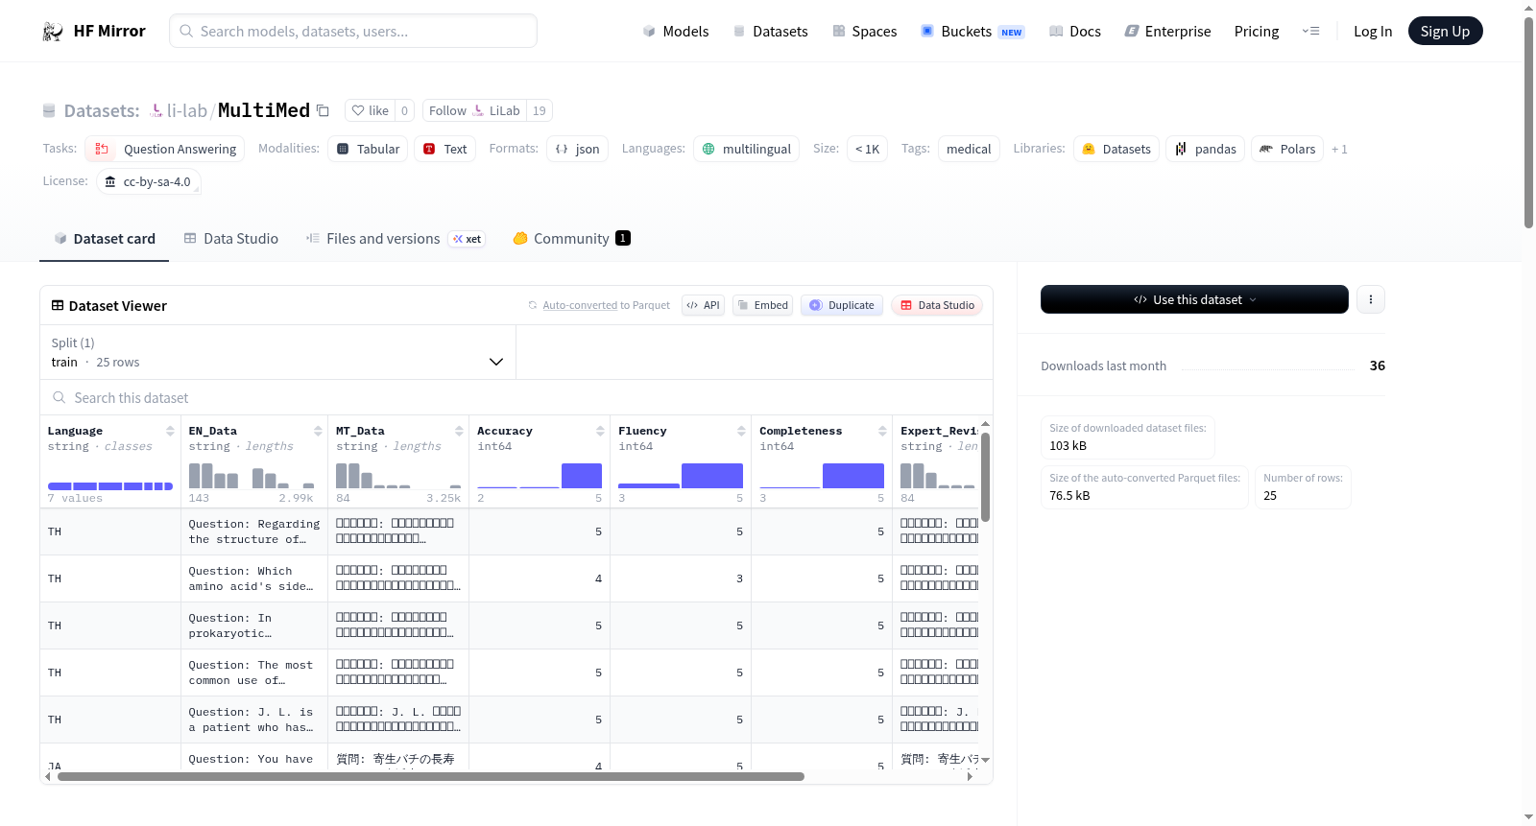Sort the MT_Data column
The image size is (1536, 826).
point(459,431)
